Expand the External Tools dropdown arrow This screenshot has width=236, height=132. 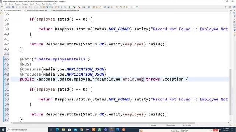(81, 7)
